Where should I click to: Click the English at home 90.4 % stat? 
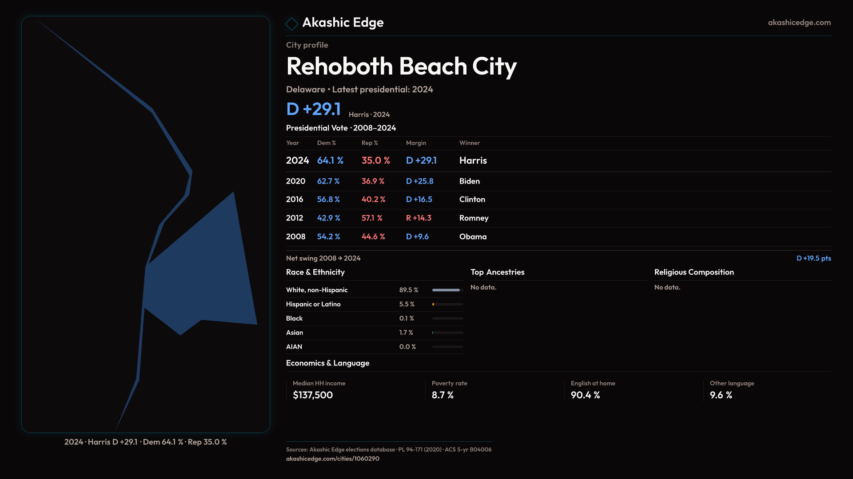pyautogui.click(x=585, y=395)
